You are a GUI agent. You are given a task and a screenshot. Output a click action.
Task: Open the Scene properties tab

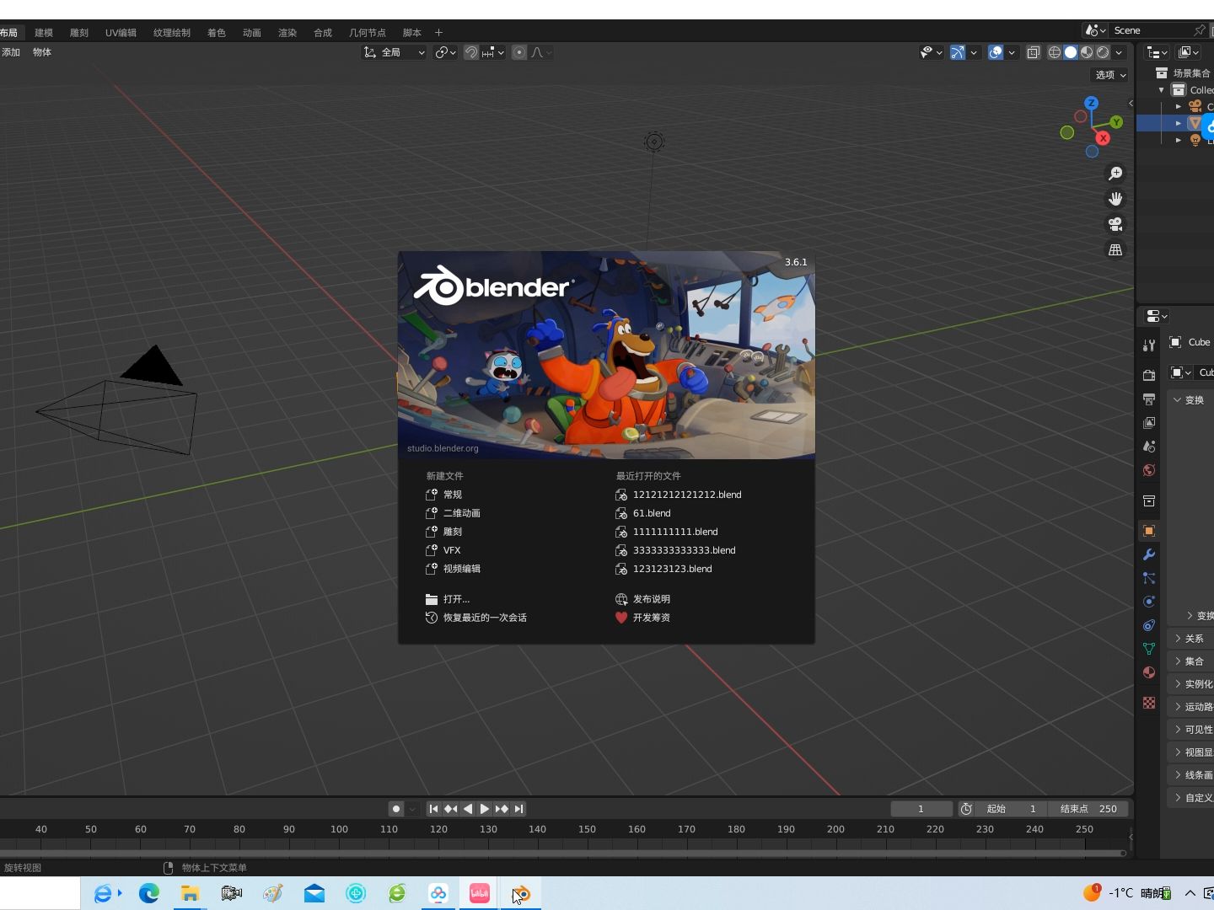pos(1148,447)
